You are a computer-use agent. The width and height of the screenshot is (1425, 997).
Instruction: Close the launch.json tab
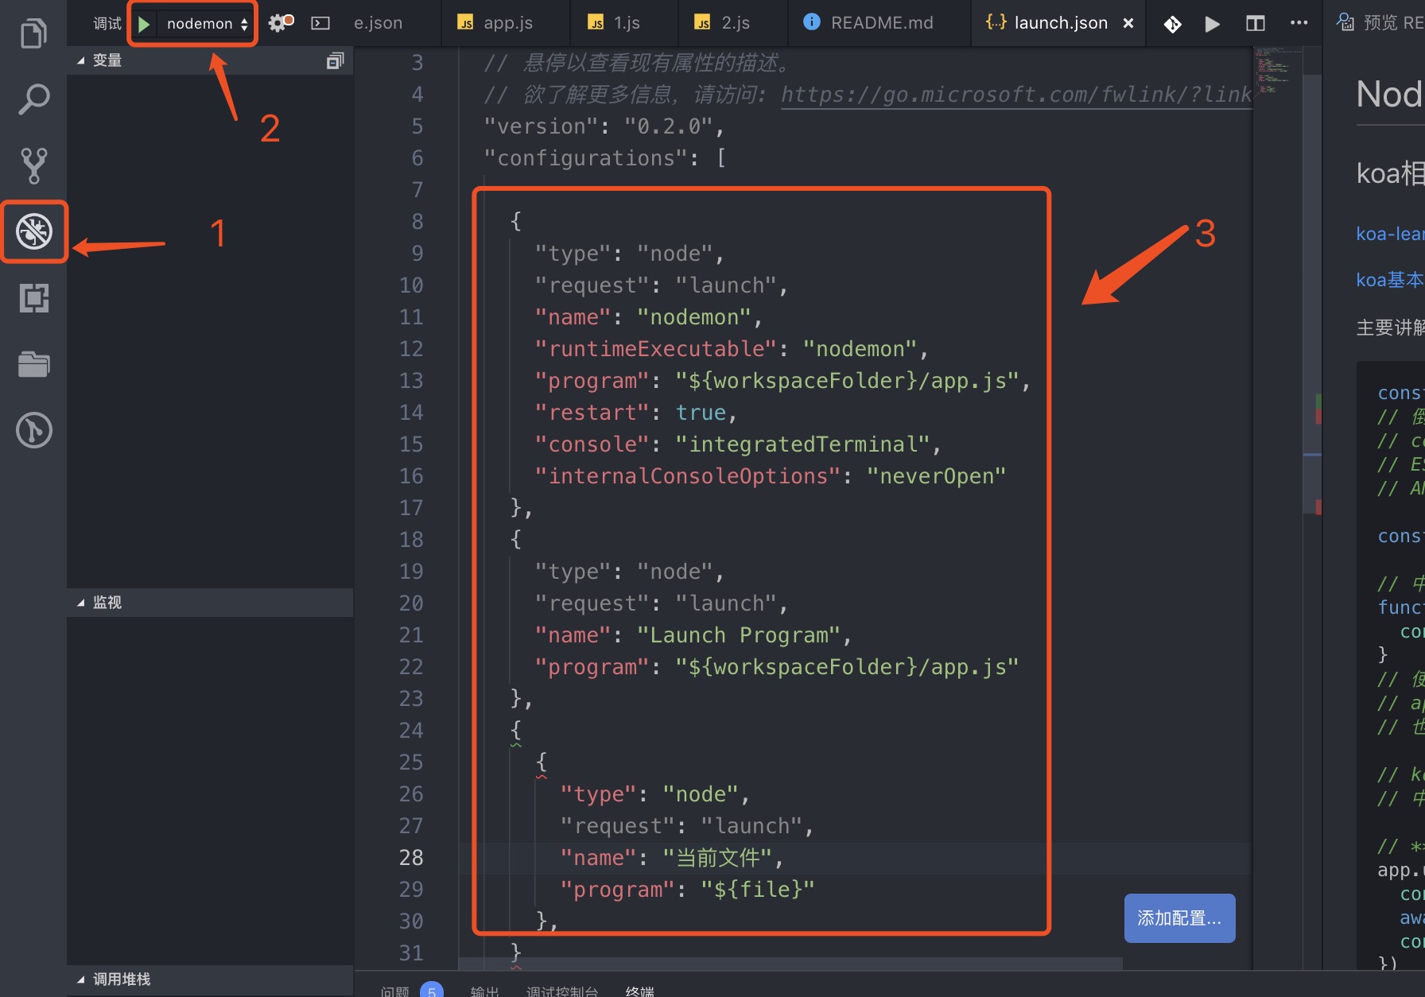pyautogui.click(x=1128, y=23)
